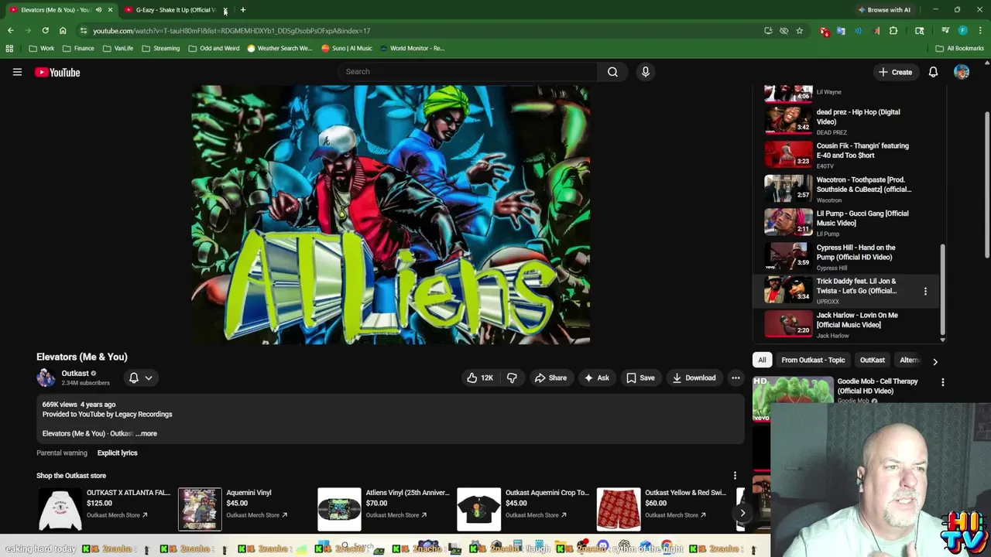Download the video
This screenshot has width=991, height=557.
click(694, 378)
